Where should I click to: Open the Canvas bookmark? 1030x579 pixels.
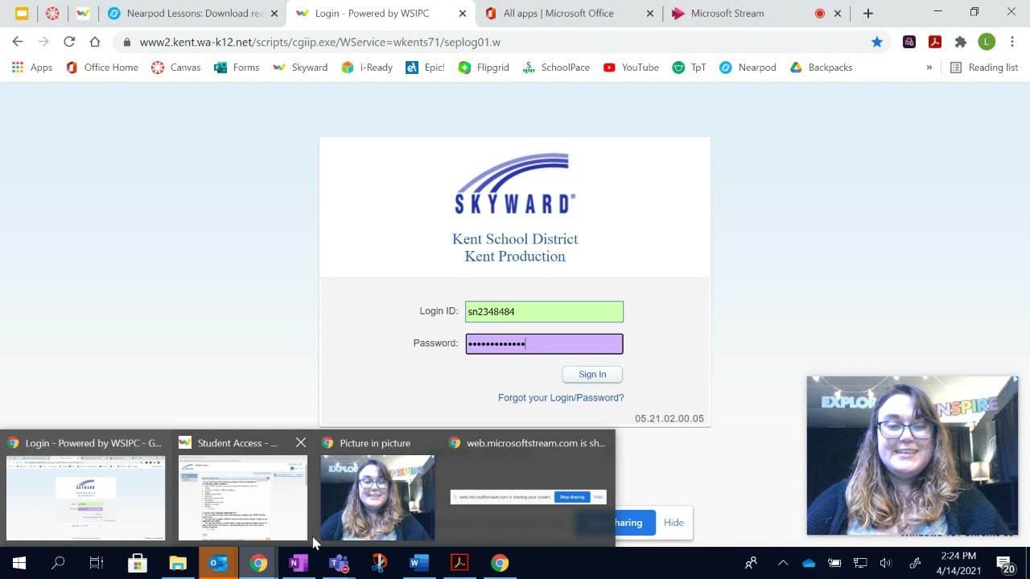click(175, 68)
